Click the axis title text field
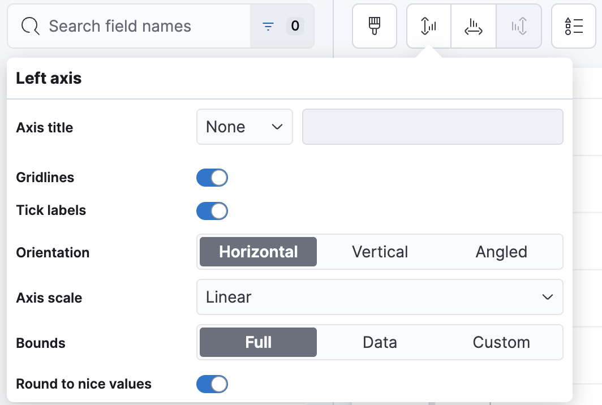Screen dimensions: 602x405 [433, 127]
